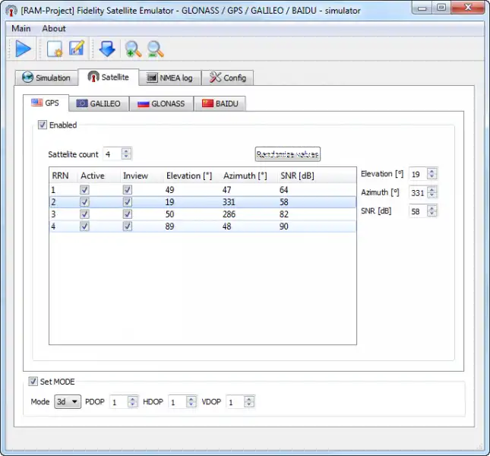Click elevation cell value 49
Viewport: 490px width, 456px height.
coord(169,190)
